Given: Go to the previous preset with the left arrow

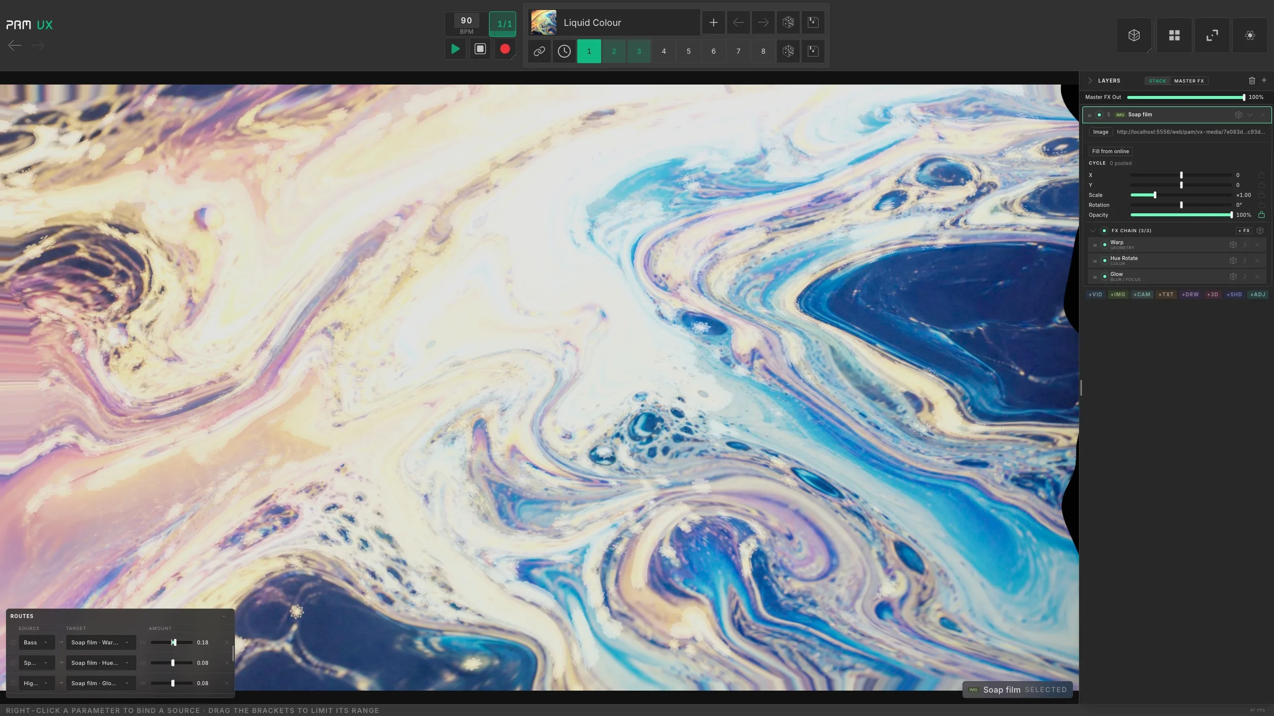Looking at the screenshot, I should [x=738, y=22].
